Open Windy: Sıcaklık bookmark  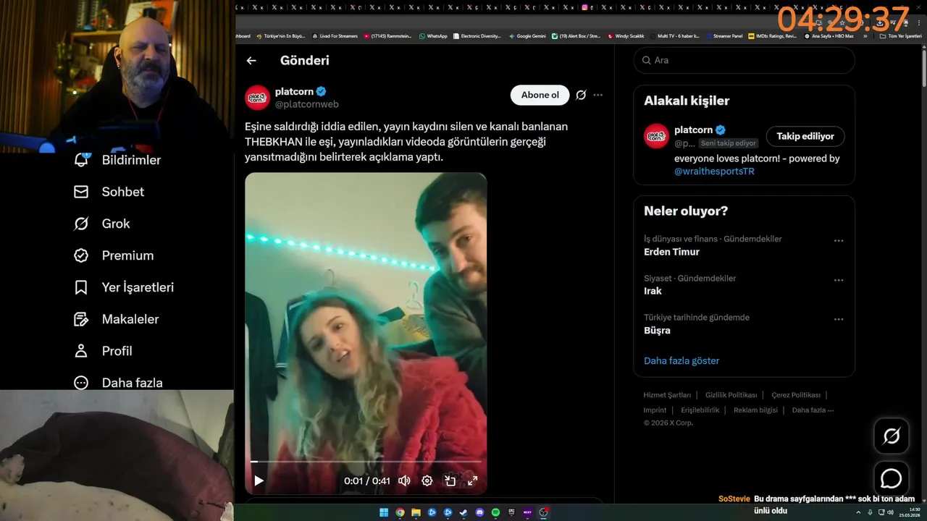click(x=626, y=36)
